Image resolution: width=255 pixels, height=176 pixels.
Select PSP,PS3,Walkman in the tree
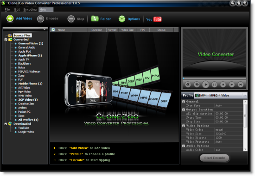[x=29, y=72]
